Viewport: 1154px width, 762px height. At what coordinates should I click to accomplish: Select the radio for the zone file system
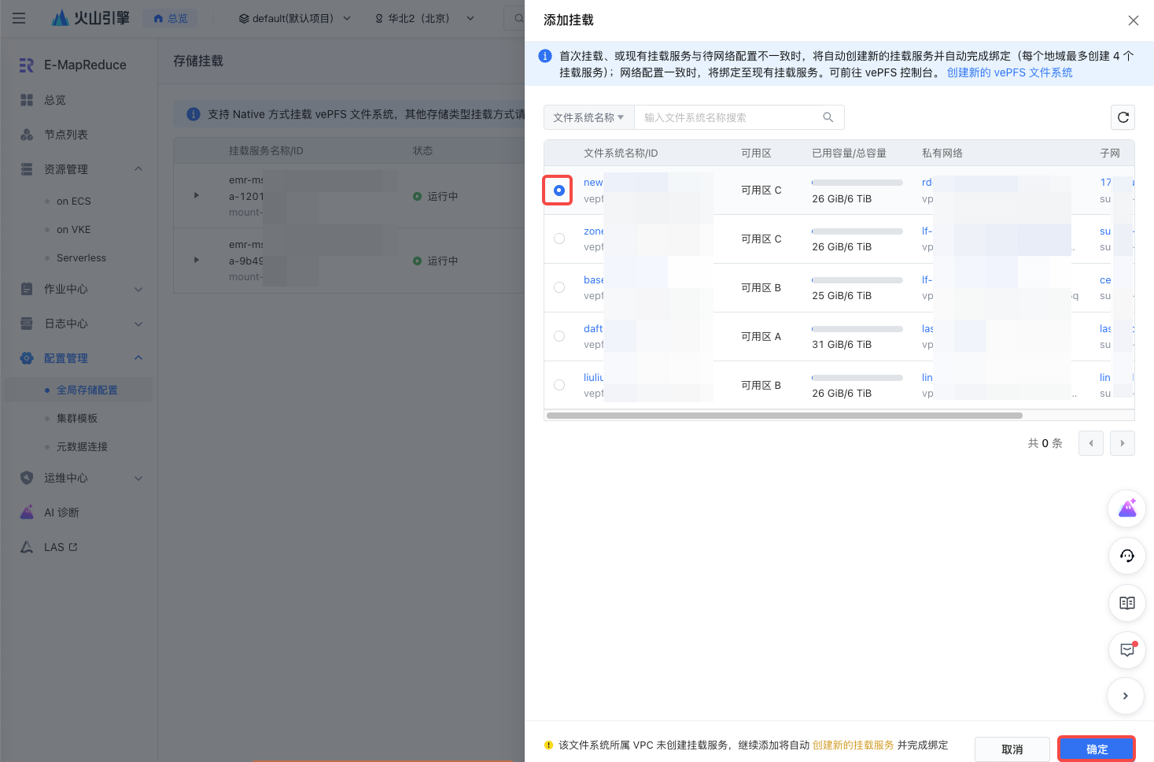coord(559,239)
